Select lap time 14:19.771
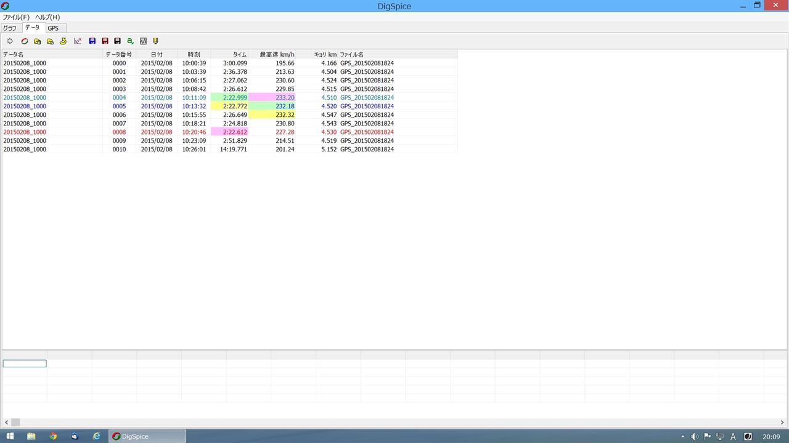Image resolution: width=789 pixels, height=443 pixels. 233,150
